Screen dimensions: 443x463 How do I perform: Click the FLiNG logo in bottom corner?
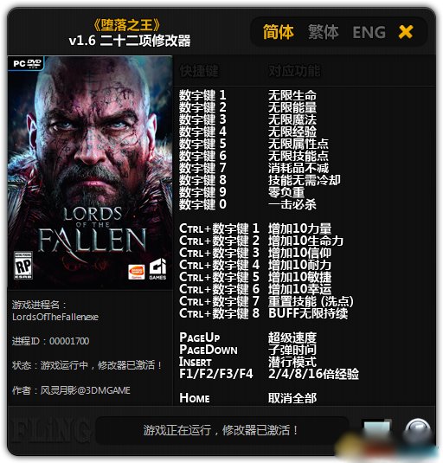[50, 430]
